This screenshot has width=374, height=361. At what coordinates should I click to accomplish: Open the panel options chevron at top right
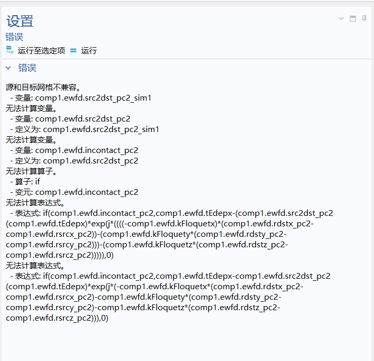point(341,19)
